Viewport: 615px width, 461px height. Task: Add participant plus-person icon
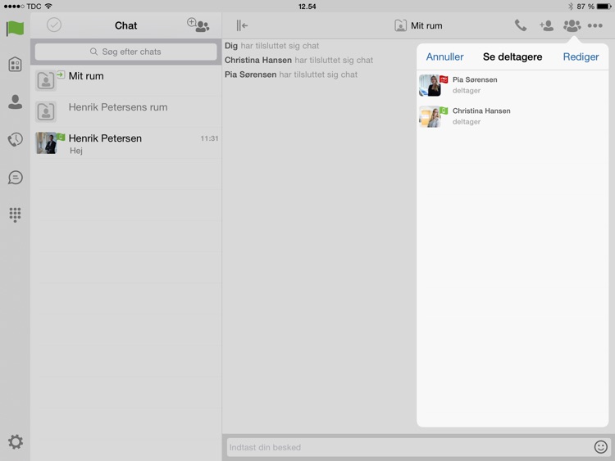pyautogui.click(x=546, y=25)
